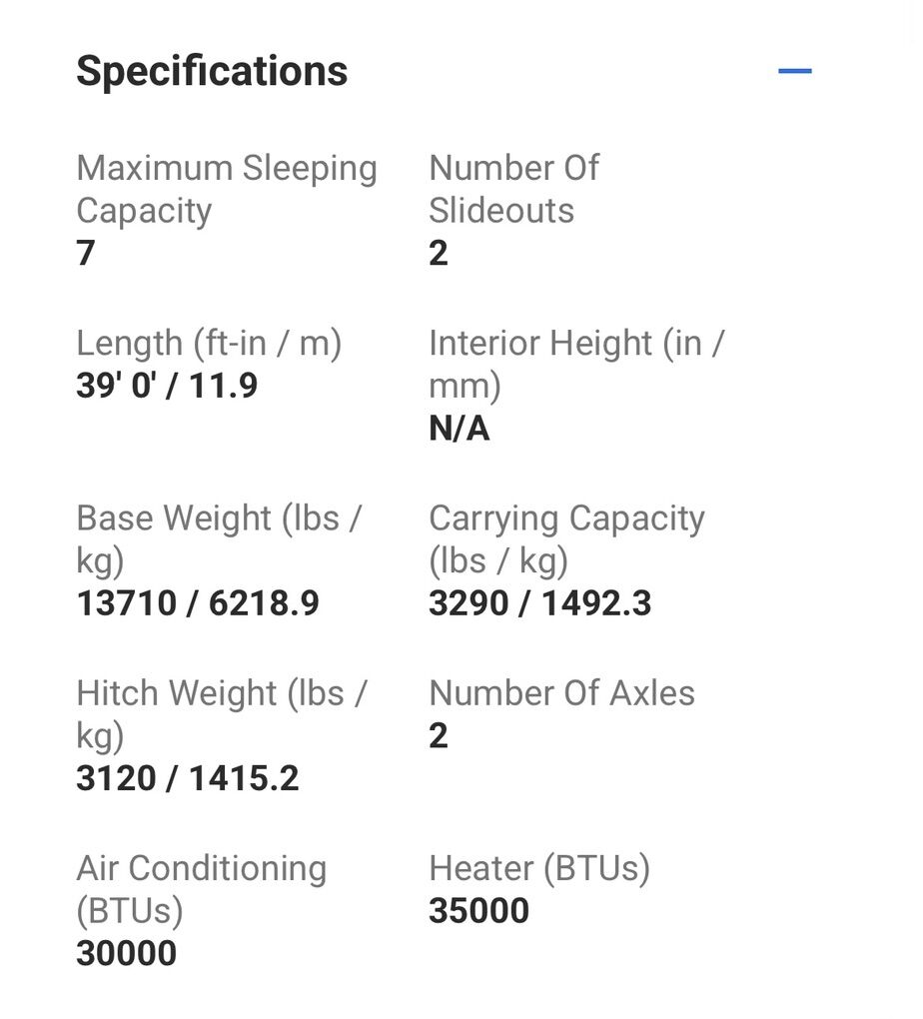Click the Carrying Capacity label
This screenshot has height=1019, width=923.
566,539
